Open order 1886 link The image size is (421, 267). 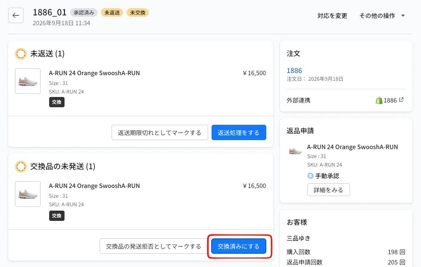[x=294, y=70]
